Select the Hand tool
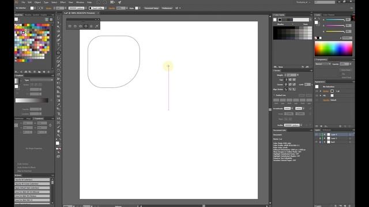 tap(58, 131)
